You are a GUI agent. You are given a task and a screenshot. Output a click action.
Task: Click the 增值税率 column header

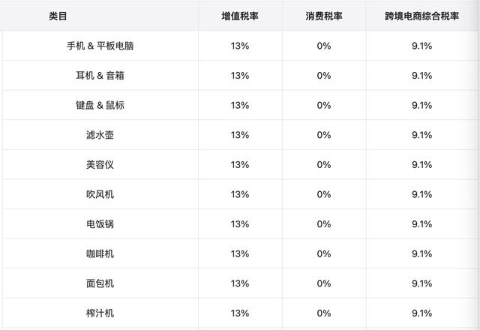coord(240,16)
